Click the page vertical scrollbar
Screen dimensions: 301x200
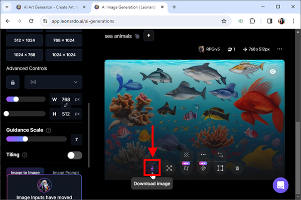(297, 158)
